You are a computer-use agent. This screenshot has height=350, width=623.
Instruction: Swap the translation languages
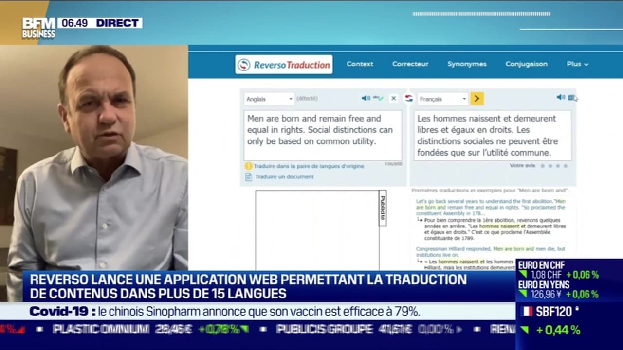409,98
